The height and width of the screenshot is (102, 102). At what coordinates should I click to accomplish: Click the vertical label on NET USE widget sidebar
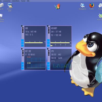(23, 53)
